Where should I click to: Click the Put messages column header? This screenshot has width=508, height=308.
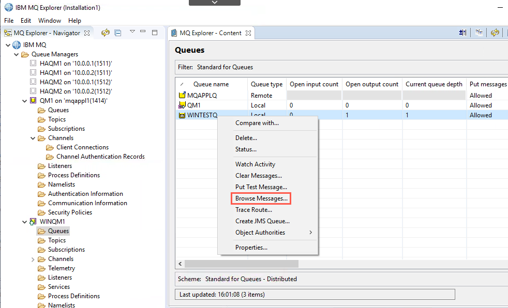click(x=488, y=84)
